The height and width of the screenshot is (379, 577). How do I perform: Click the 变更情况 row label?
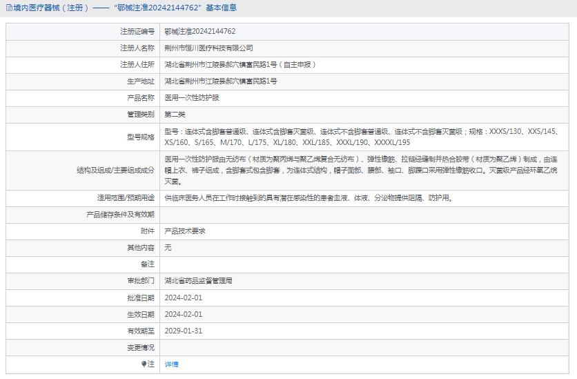tap(141, 347)
